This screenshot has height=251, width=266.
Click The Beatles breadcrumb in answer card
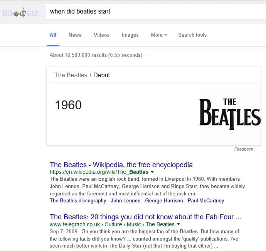71,75
